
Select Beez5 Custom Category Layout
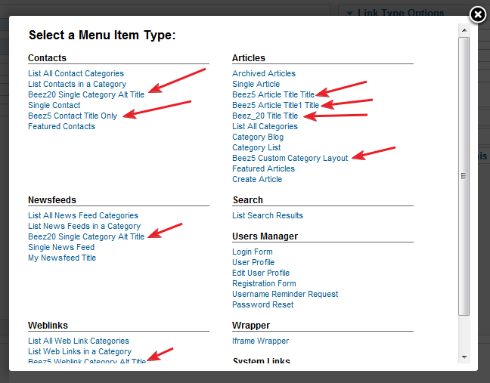tap(290, 158)
